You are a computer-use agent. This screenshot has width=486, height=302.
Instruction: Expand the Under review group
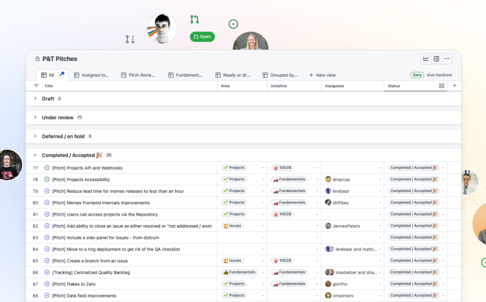click(35, 117)
